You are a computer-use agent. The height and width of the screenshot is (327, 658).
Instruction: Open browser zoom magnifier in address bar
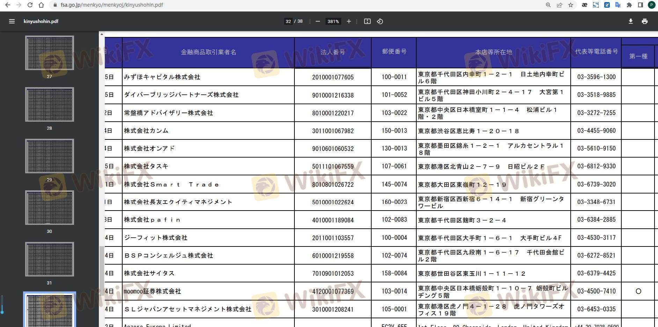548,5
